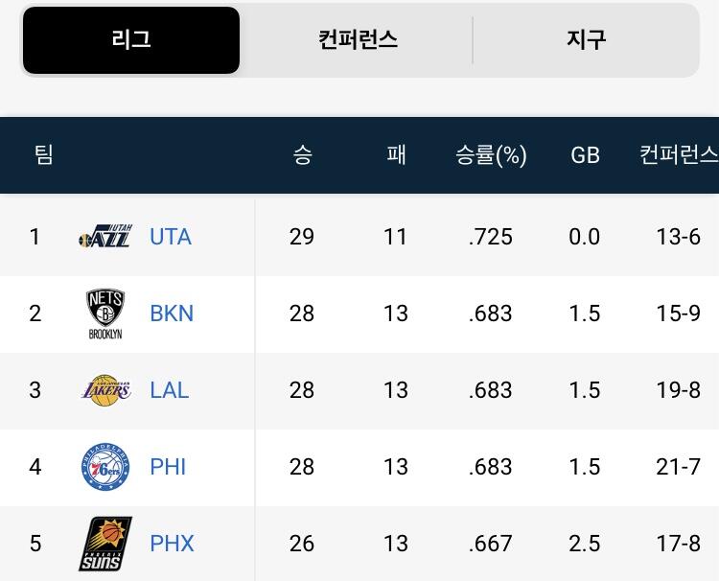Click the Brooklyn Nets team logo
Image resolution: width=719 pixels, height=581 pixels.
[x=104, y=314]
